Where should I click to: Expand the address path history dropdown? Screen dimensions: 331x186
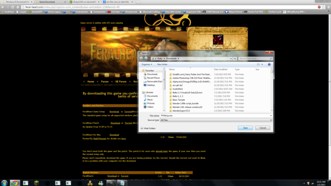coord(231,58)
